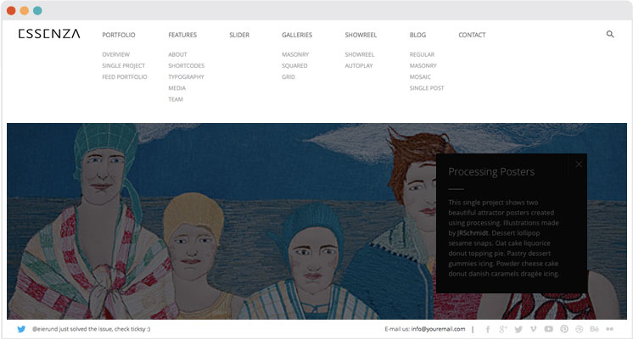
Task: Open the search magnifier icon
Action: 610,34
